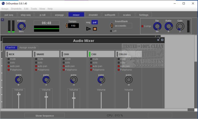Toggle the Compr compressor checkbox
198x119 pixels.
[x=142, y=26]
